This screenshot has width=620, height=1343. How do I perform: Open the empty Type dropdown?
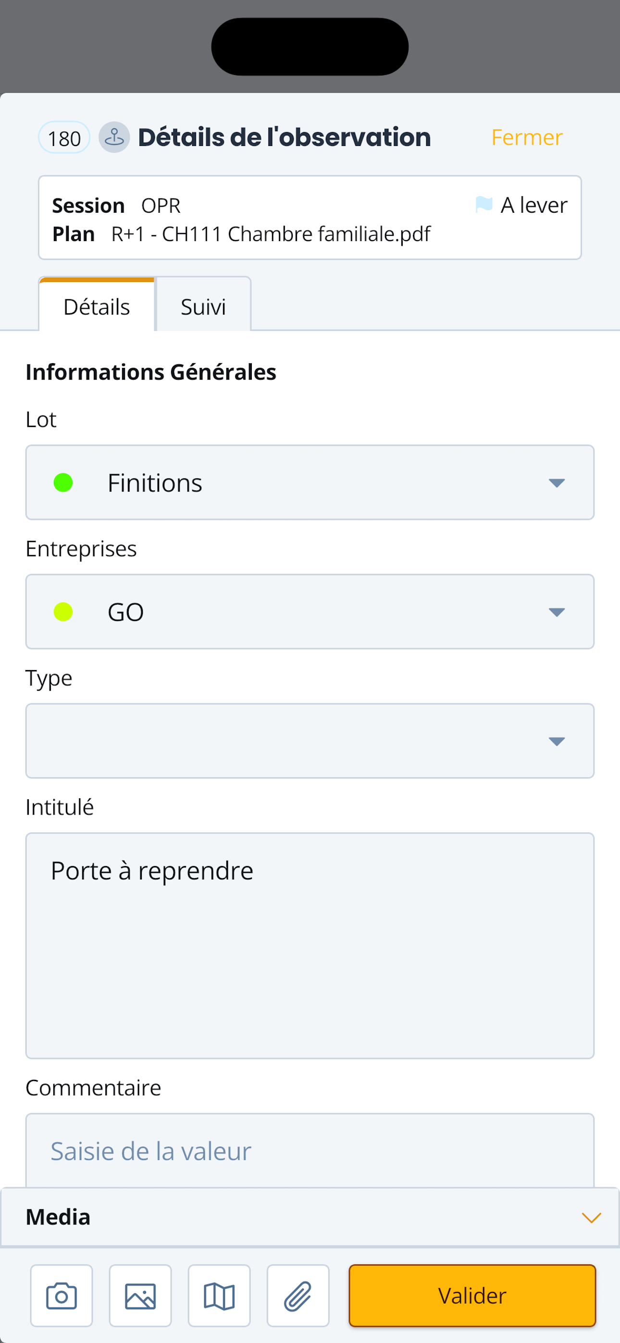(310, 741)
